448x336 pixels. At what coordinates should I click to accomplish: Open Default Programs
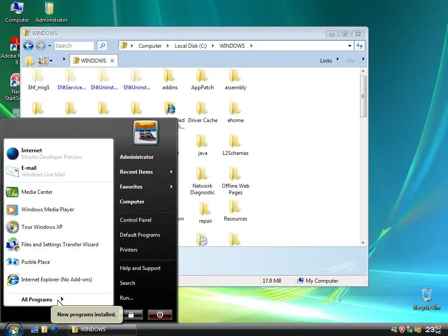coord(140,235)
